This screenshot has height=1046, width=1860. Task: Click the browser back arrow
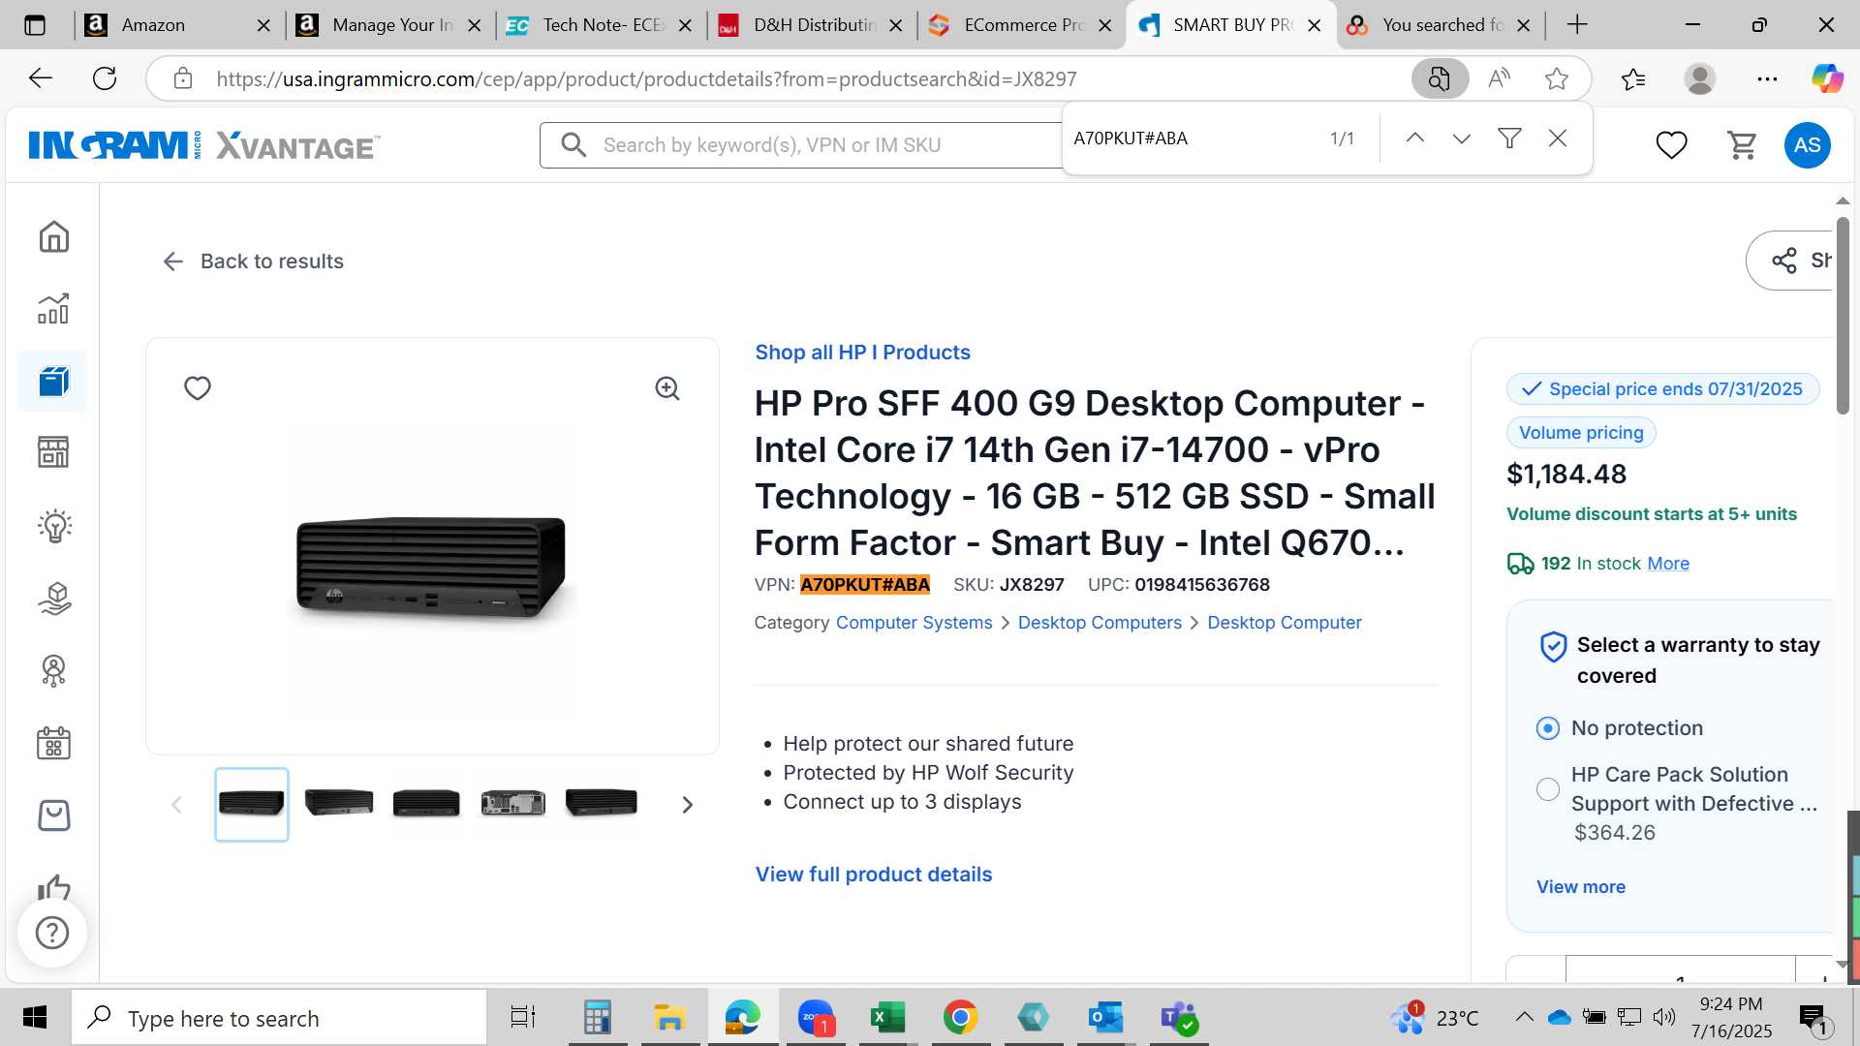(41, 78)
